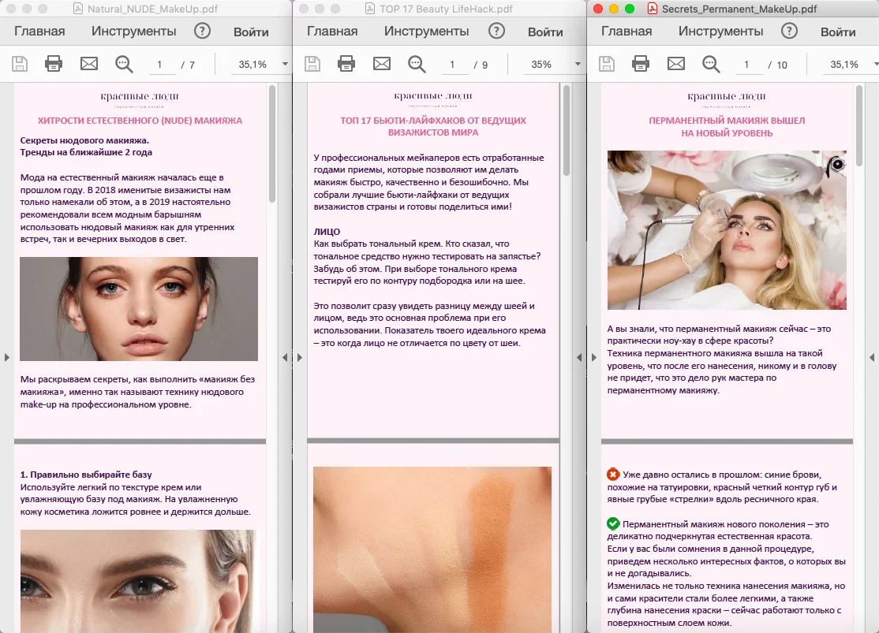
Task: Open Help question mark in Secrets_Permanent_MakeUp window
Action: click(x=789, y=32)
